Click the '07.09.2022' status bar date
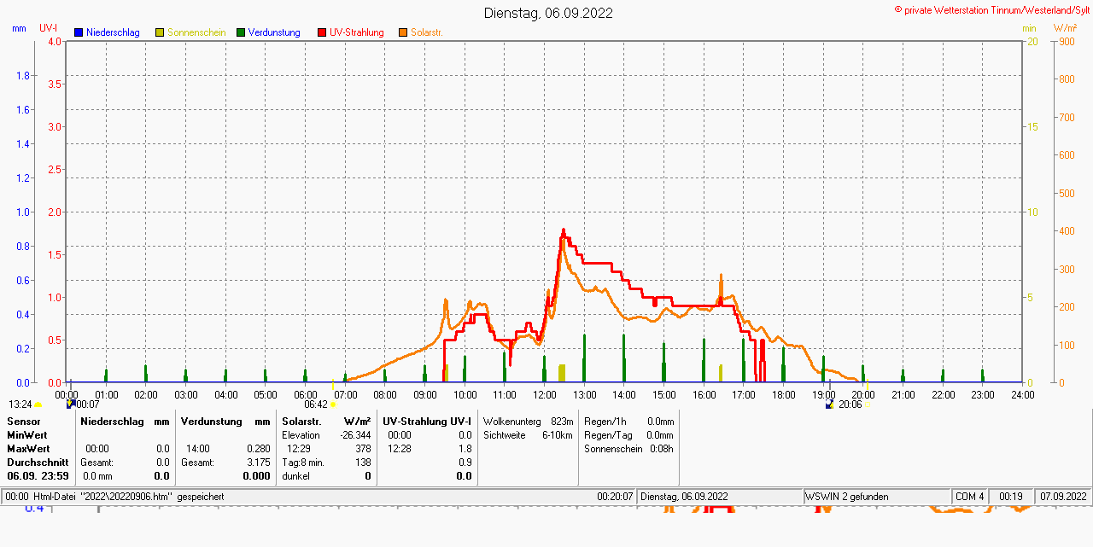This screenshot has height=547, width=1093. [1063, 497]
